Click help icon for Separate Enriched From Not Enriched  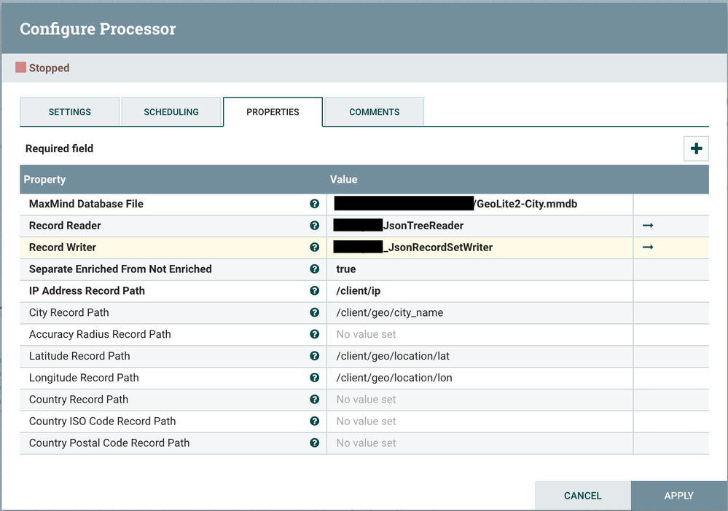click(x=314, y=269)
